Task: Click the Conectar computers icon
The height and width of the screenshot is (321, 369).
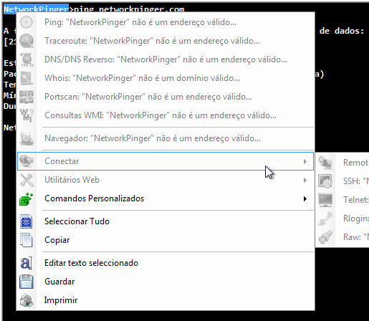Action: (x=27, y=161)
